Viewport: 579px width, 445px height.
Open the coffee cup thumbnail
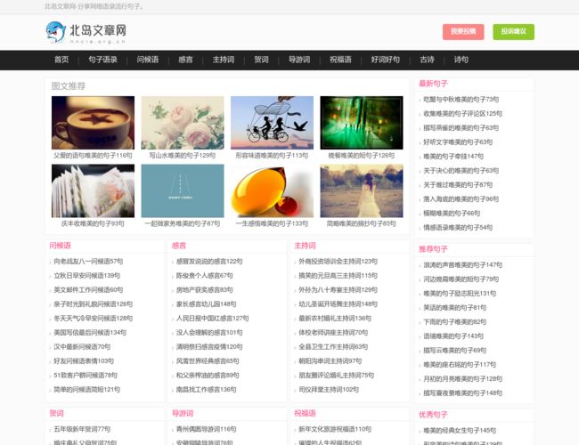click(x=93, y=123)
